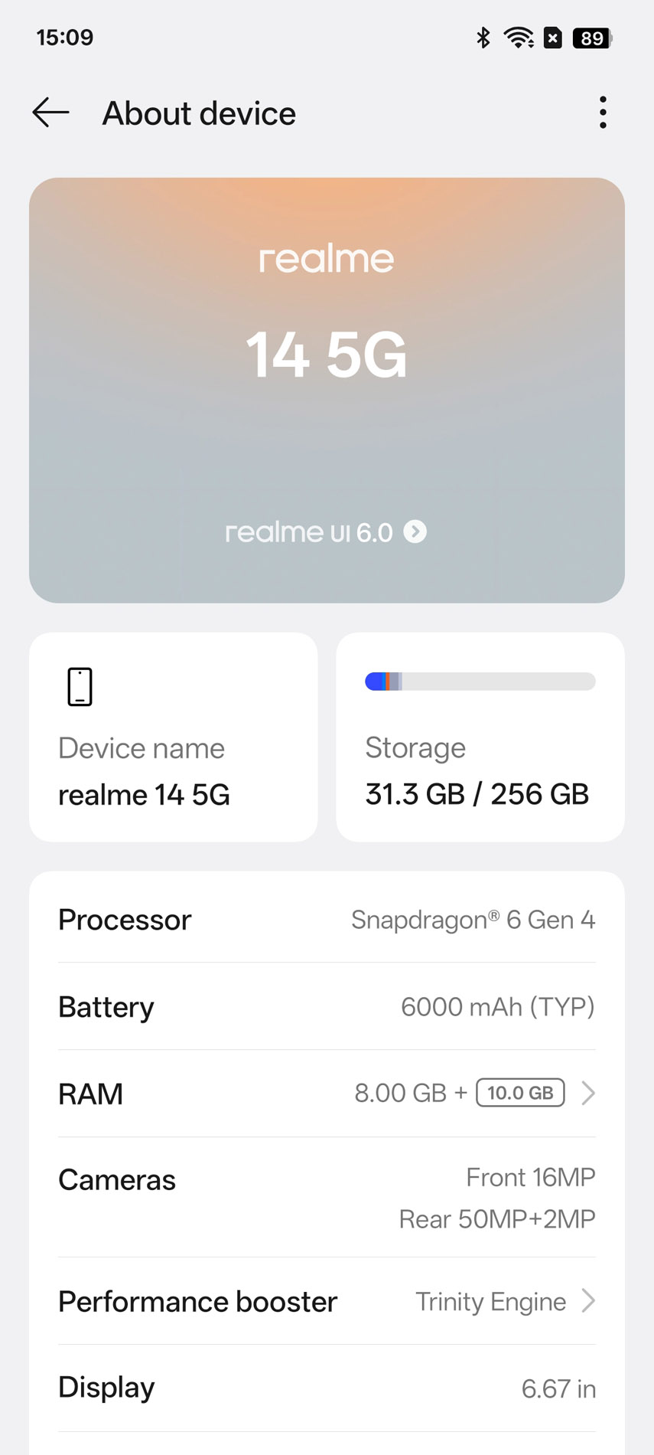Tap the battery level indicator

(593, 38)
